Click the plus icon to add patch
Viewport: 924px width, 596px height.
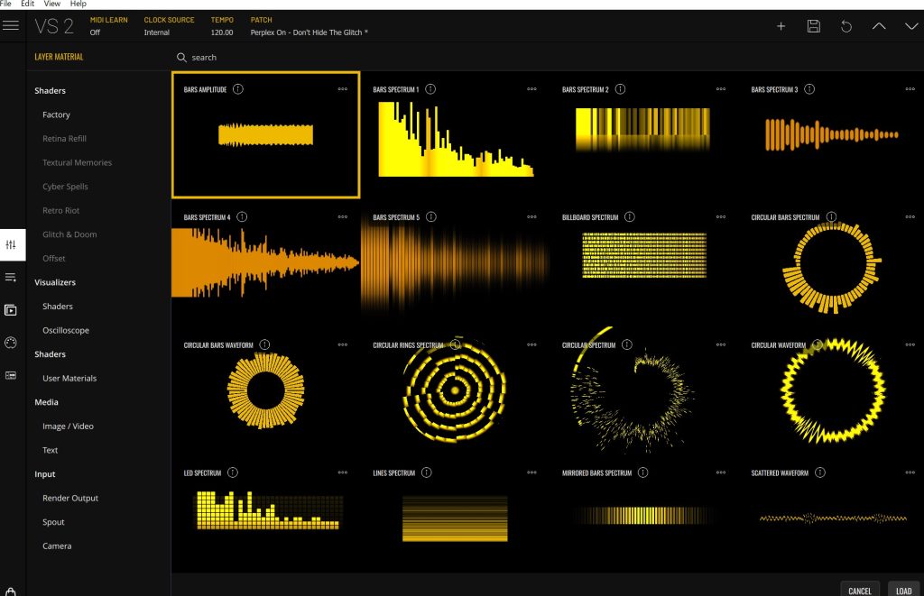pyautogui.click(x=781, y=26)
